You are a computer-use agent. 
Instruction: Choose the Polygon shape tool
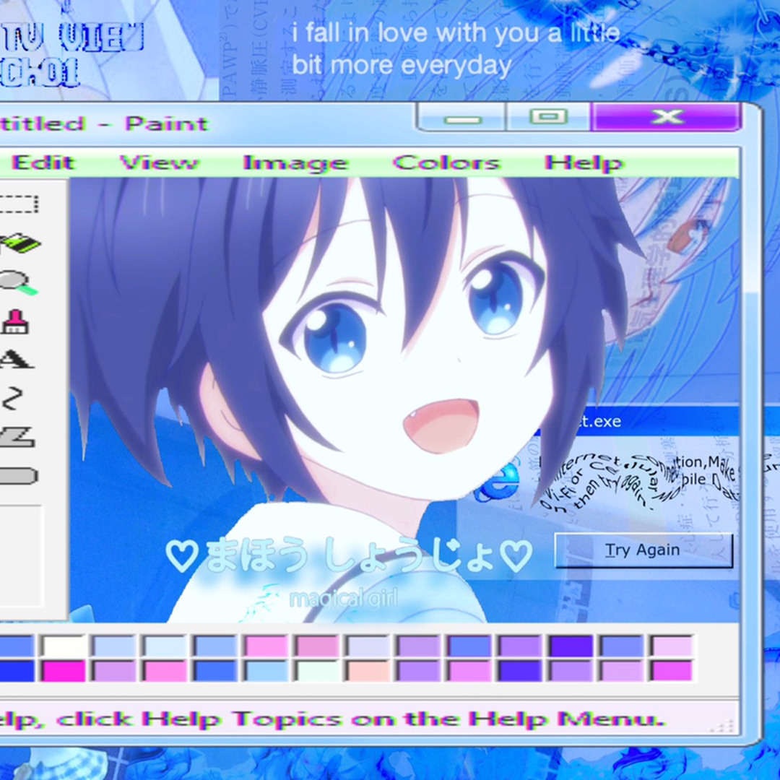[17, 436]
